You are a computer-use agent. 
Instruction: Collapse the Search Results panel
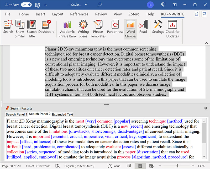(206, 108)
